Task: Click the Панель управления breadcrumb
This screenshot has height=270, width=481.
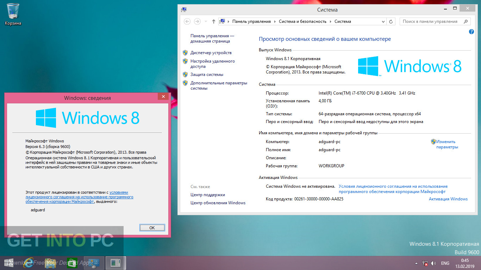Action: tap(251, 21)
